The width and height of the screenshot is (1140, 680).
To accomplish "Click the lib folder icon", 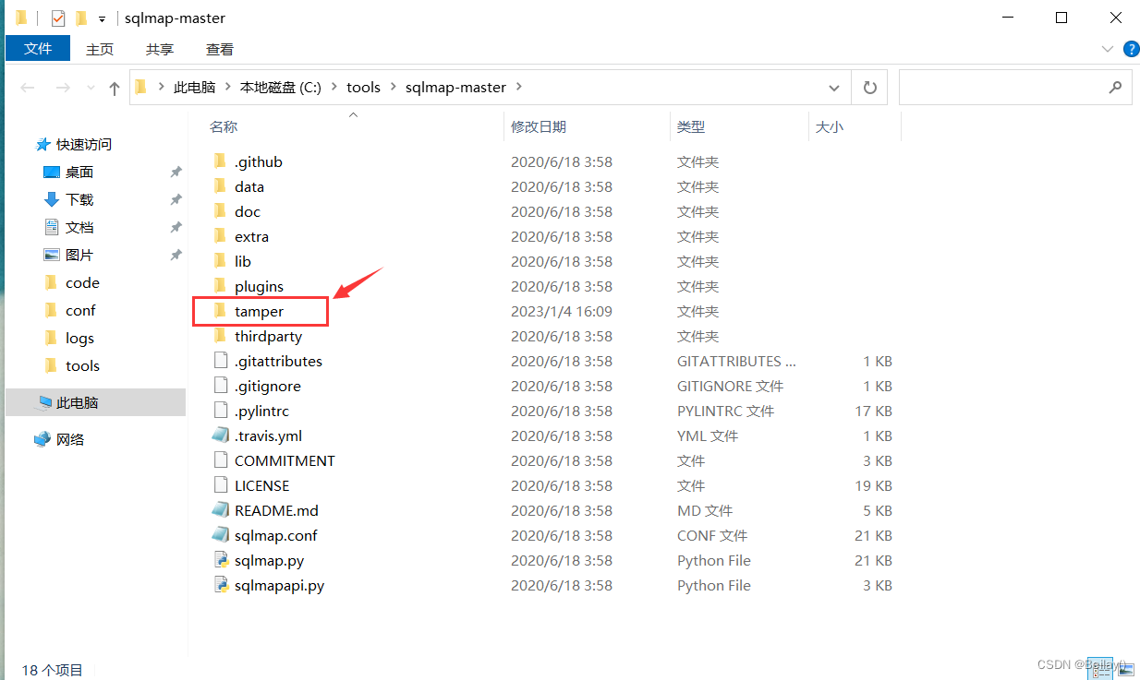I will click(220, 261).
